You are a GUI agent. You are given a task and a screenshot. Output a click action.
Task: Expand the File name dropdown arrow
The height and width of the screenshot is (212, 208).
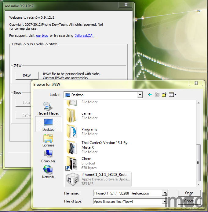click(x=165, y=193)
